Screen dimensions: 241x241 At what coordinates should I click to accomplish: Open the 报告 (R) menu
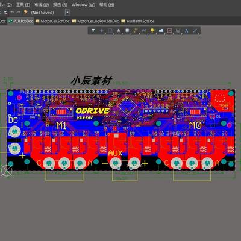click(60, 5)
